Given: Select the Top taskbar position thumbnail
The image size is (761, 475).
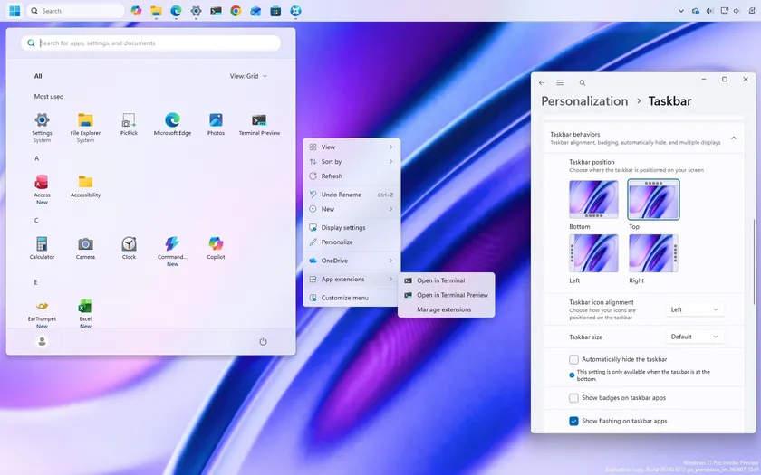Looking at the screenshot, I should (653, 200).
